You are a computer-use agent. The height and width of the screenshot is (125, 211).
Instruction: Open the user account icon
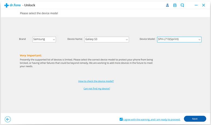[x=167, y=5]
